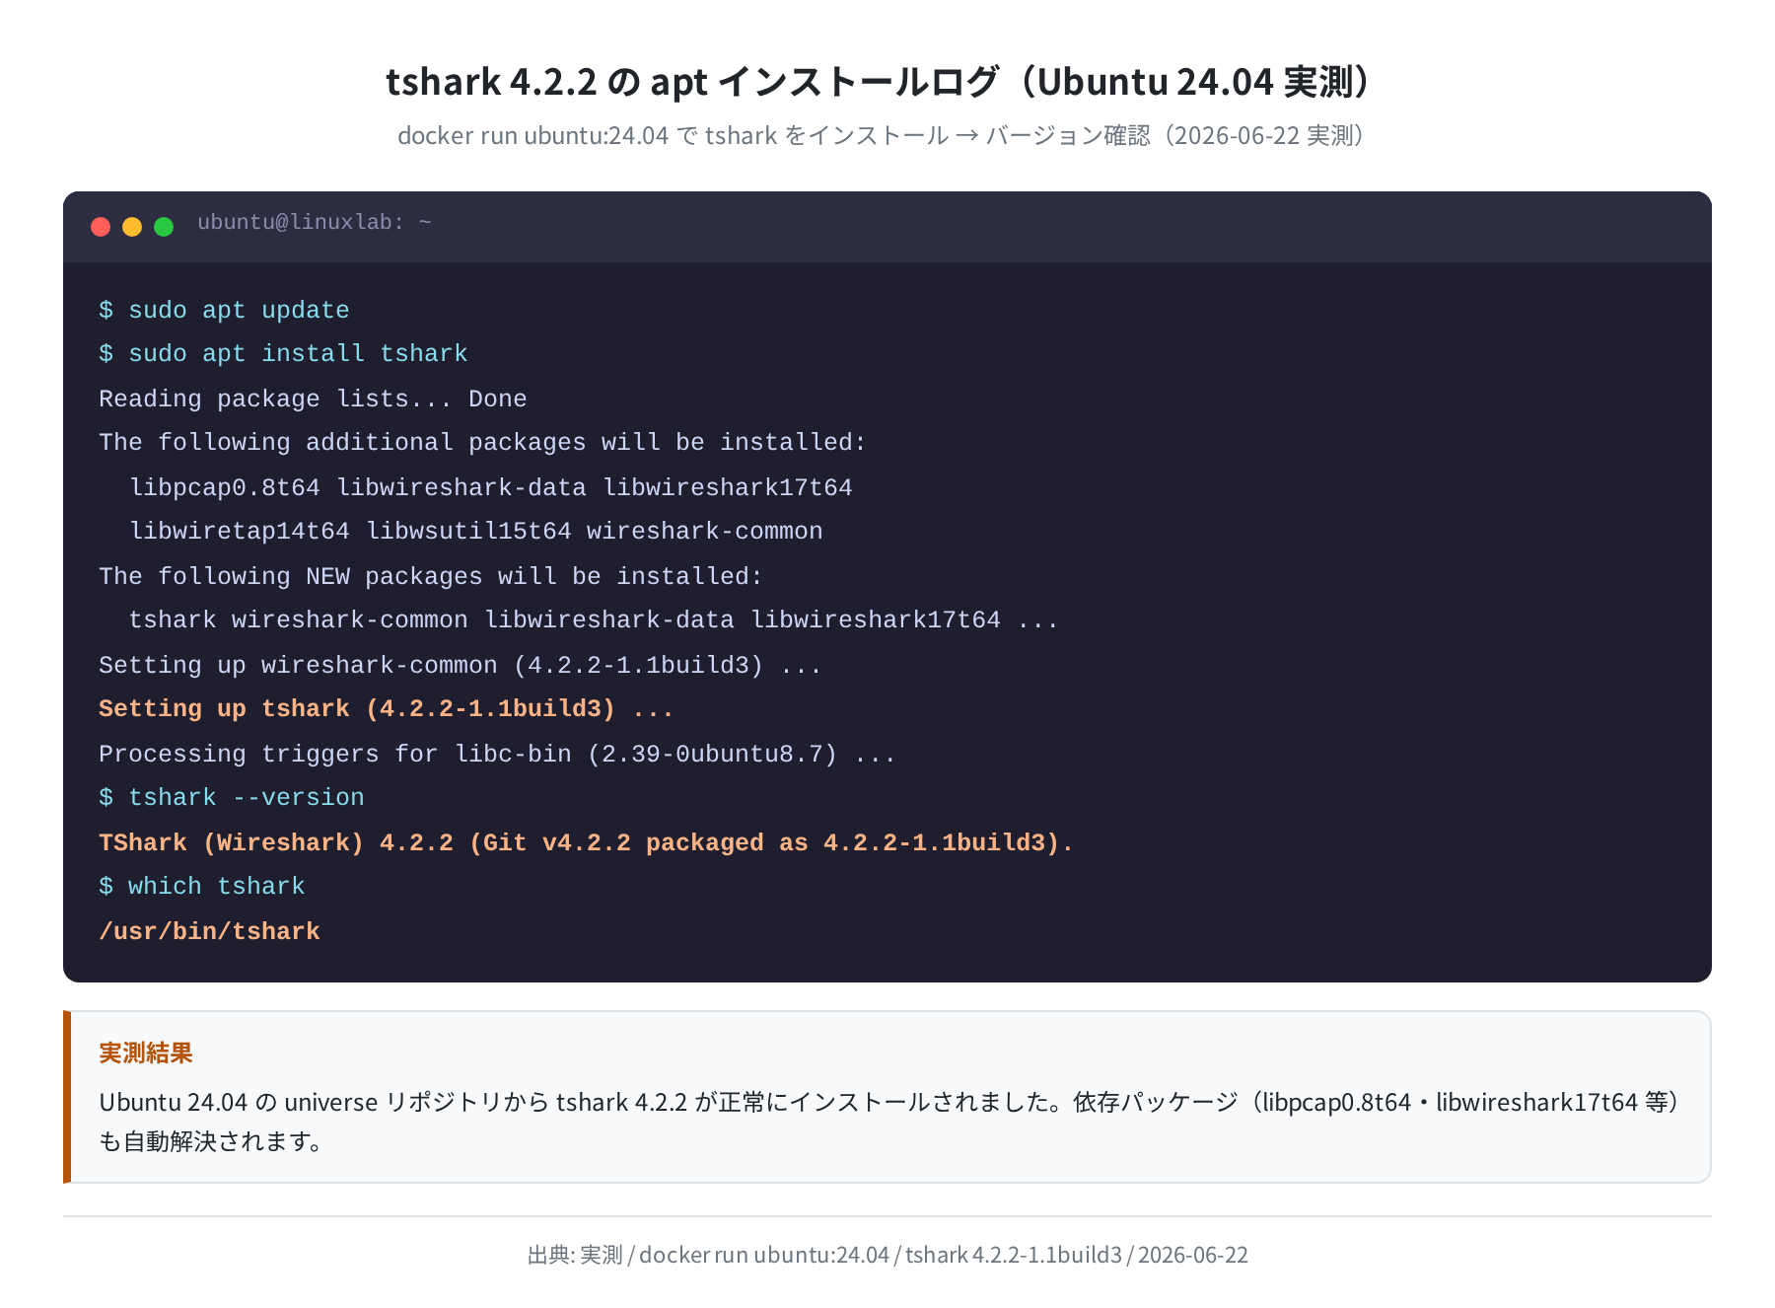The height and width of the screenshot is (1308, 1775).
Task: Click the /usr/bin/tshark path output
Action: [209, 931]
